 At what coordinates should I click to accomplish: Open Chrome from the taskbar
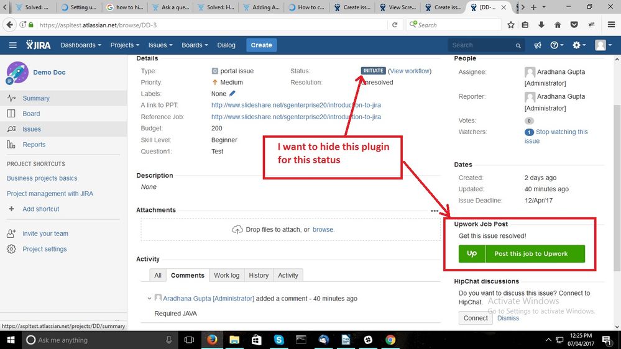[390, 340]
